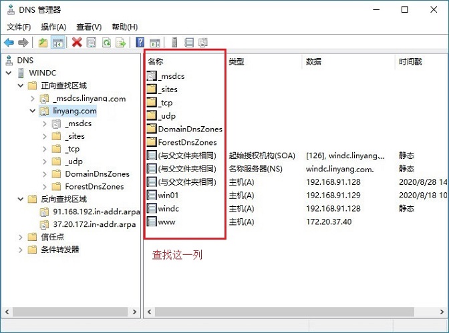The height and width of the screenshot is (333, 449).
Task: Open the Properties toolbar icon
Action: (x=92, y=43)
